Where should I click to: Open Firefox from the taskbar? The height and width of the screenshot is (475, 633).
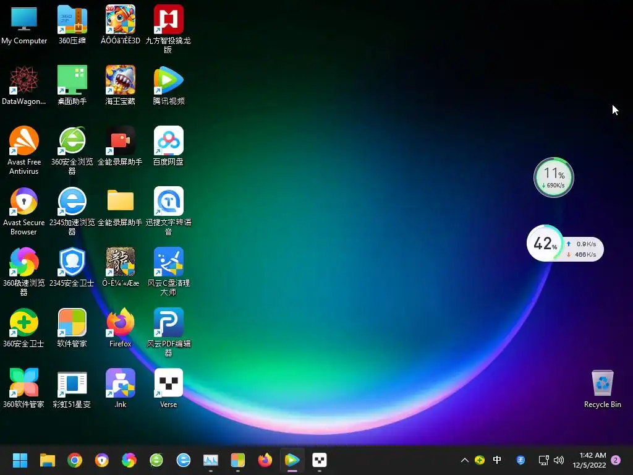265,460
